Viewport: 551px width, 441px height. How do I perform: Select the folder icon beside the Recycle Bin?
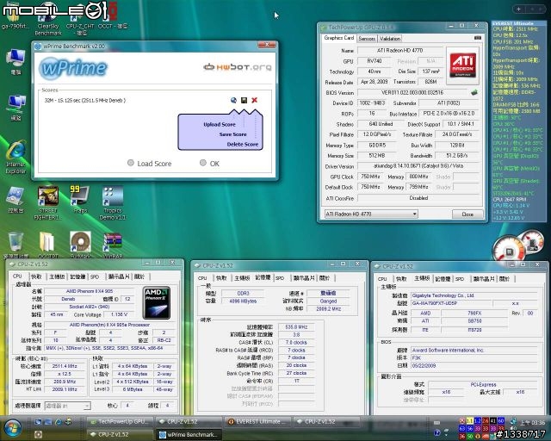(x=47, y=245)
